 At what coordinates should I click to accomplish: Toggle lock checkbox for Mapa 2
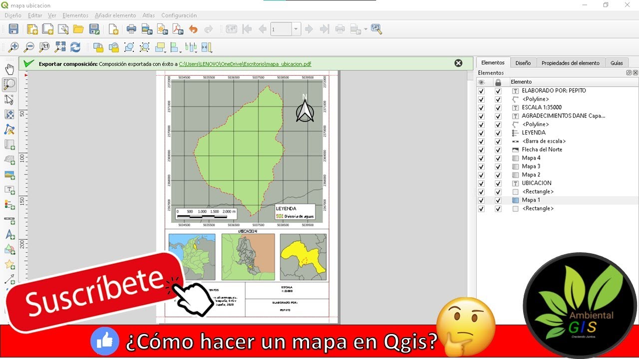[x=498, y=175]
